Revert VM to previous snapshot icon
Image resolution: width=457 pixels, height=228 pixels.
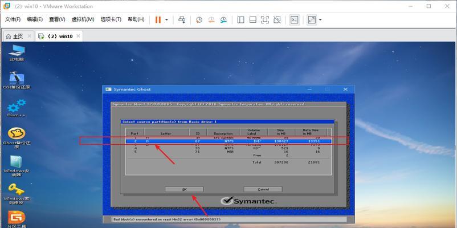pyautogui.click(x=211, y=20)
